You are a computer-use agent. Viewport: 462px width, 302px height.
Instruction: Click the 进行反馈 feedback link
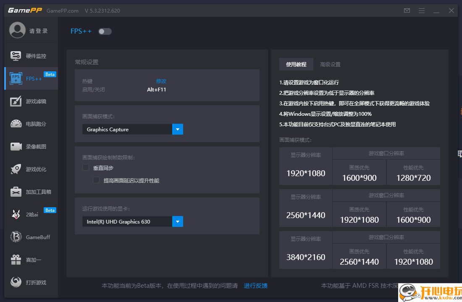click(255, 286)
